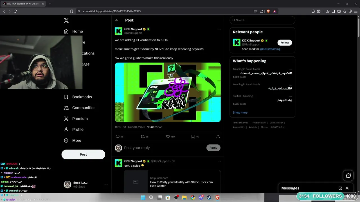Bookmark the post with the 40 count
Image resolution: width=360 pixels, height=202 pixels.
pos(195,137)
